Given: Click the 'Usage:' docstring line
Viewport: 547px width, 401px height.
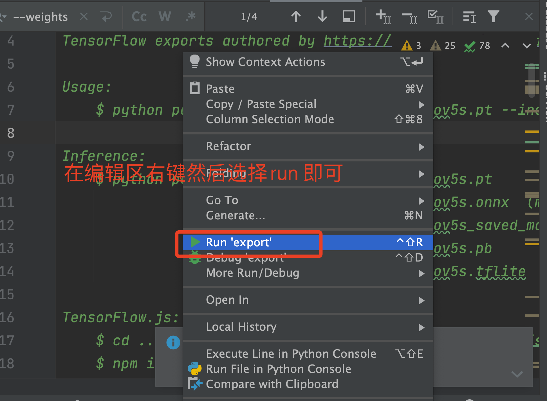Looking at the screenshot, I should point(87,87).
